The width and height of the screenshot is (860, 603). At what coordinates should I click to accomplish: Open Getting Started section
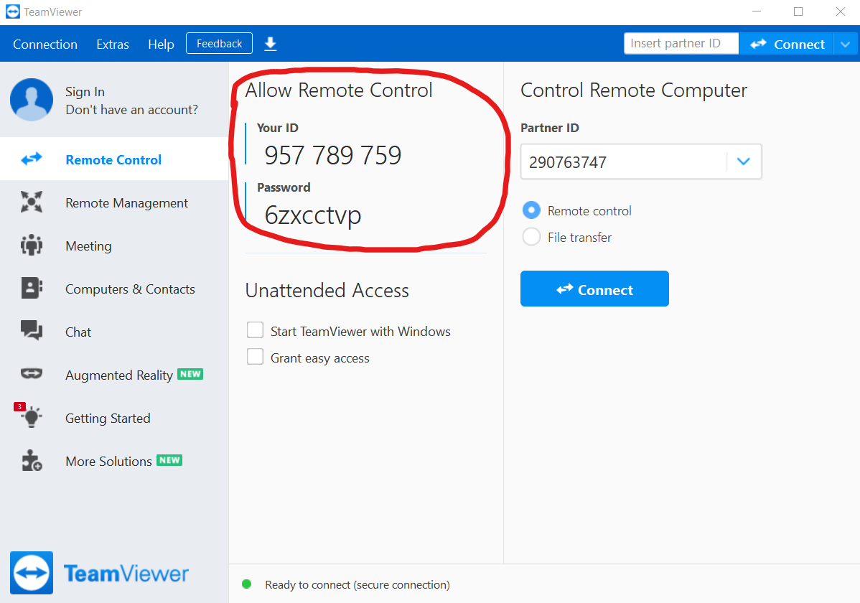[114, 418]
